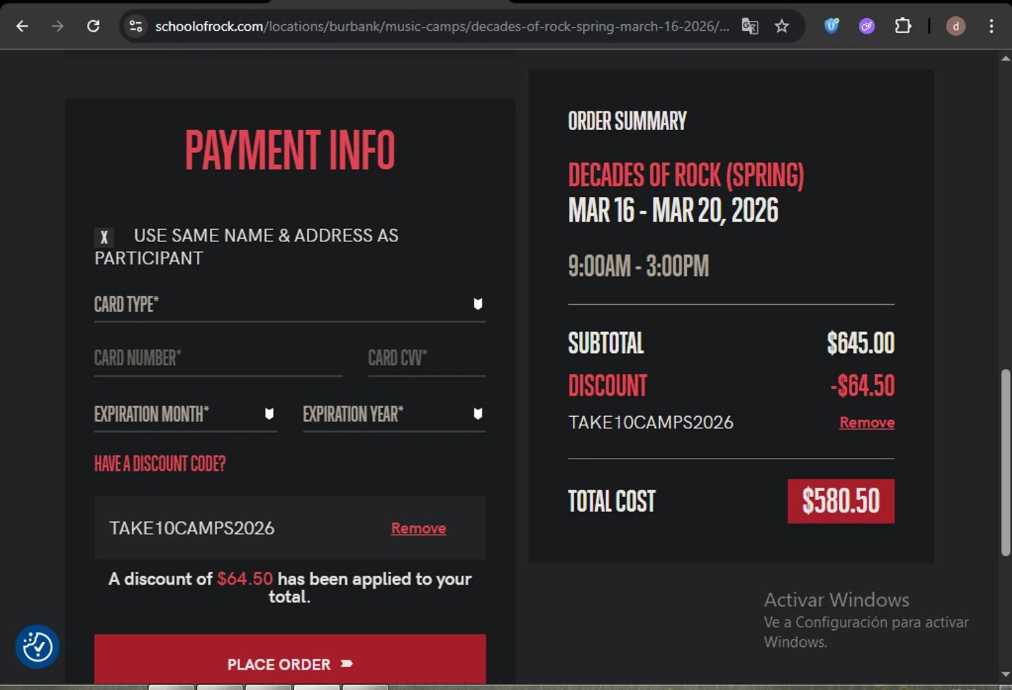Open the blue accessibility widget icon
Viewport: 1012px width, 690px height.
click(x=37, y=647)
